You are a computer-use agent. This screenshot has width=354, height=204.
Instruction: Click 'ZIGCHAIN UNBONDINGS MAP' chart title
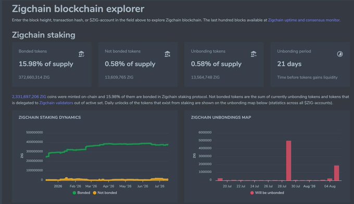pyautogui.click(x=221, y=117)
